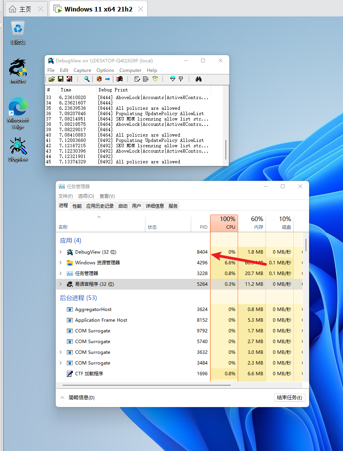Toggle autoscroll in the DebugView toolbar
The height and width of the screenshot is (451, 343).
(145, 79)
